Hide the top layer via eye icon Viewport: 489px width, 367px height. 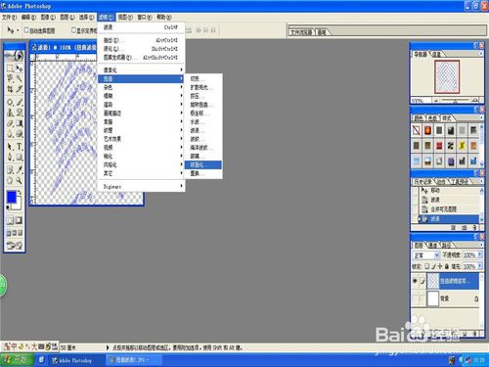(415, 281)
